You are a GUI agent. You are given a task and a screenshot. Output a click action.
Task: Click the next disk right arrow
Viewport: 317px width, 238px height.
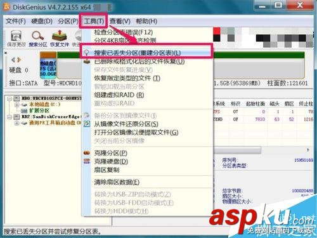pos(19,60)
